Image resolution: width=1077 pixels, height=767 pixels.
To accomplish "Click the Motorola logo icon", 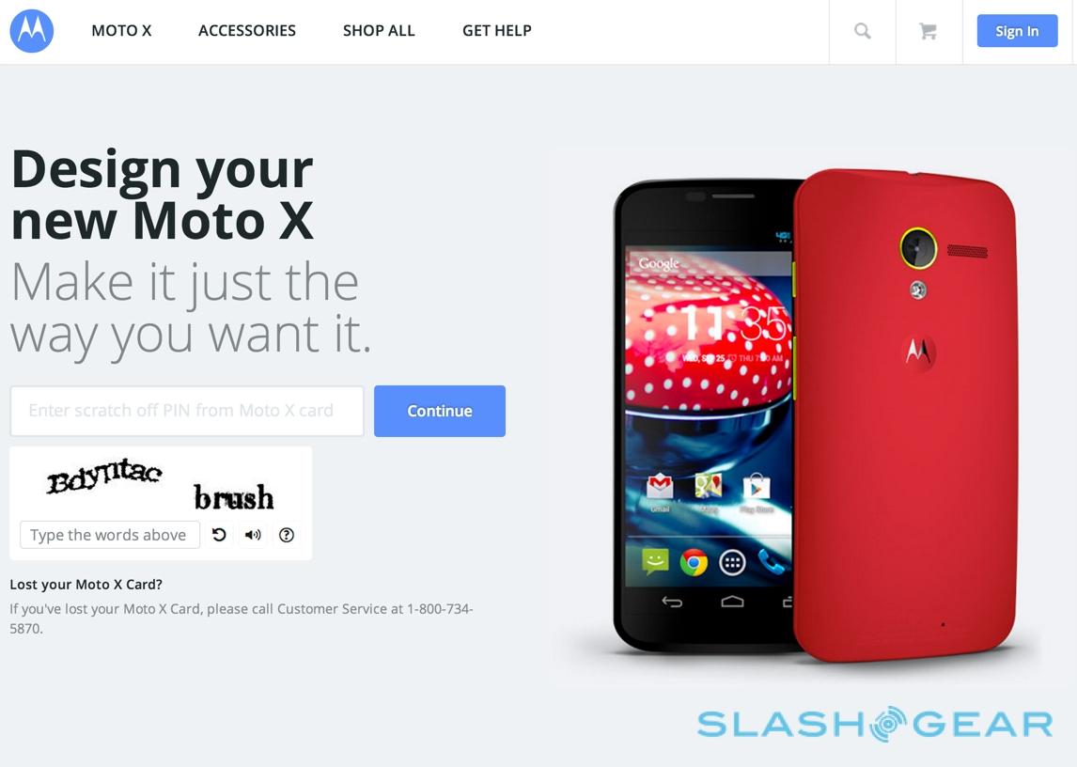I will click(x=32, y=31).
